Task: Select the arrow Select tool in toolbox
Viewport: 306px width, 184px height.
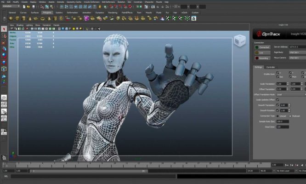Action: click(x=4, y=29)
